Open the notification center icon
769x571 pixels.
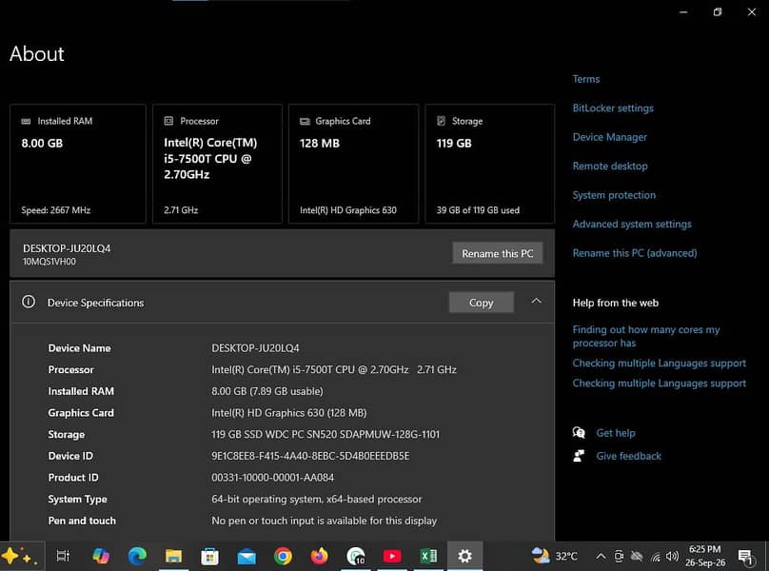(x=745, y=557)
